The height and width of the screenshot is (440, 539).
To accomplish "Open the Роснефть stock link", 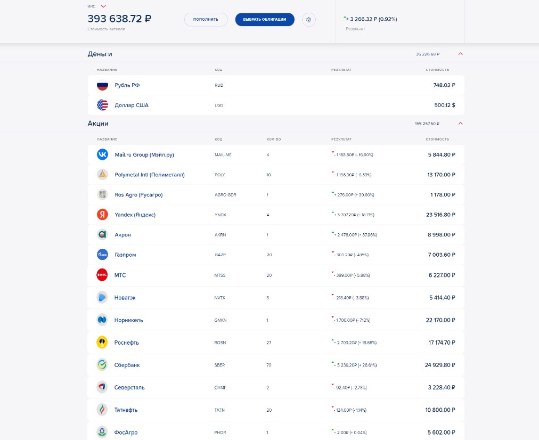I will click(x=127, y=343).
